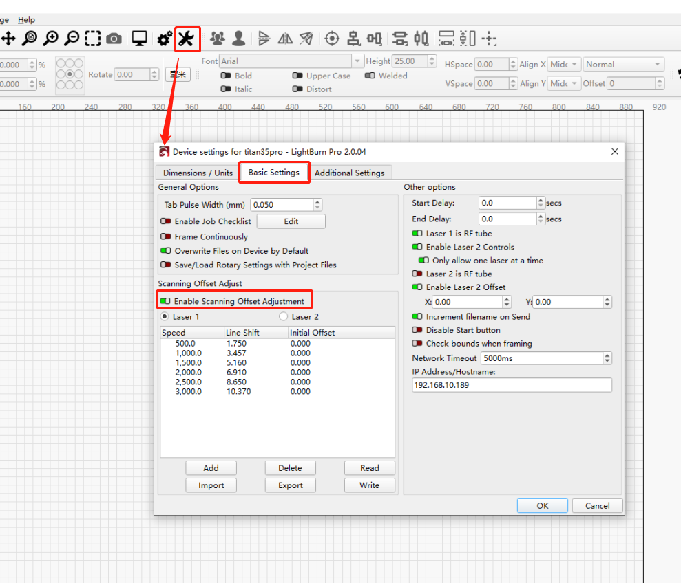
Task: Open the Font dropdown arrow
Action: [357, 61]
